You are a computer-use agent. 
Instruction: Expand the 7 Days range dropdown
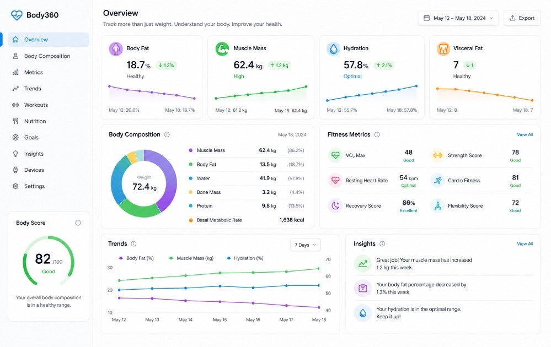[306, 245]
